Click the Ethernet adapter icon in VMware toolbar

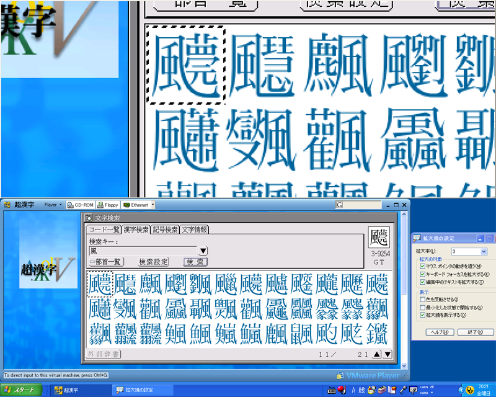[x=127, y=205]
